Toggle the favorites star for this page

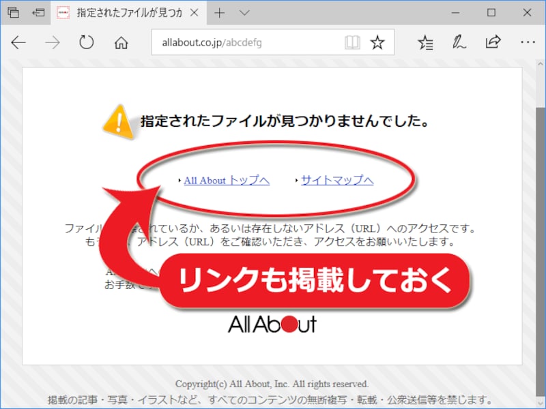point(377,42)
